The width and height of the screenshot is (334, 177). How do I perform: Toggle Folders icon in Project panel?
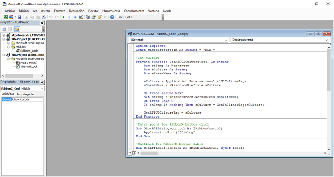tap(17, 29)
